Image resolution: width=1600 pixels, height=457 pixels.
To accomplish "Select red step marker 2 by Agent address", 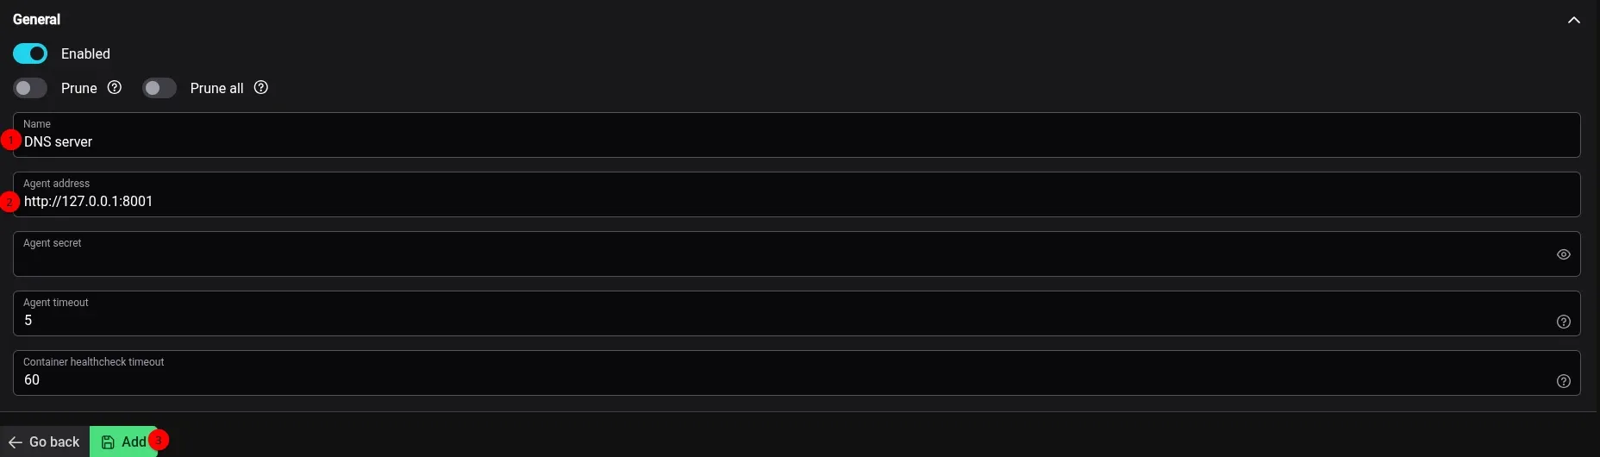I will tap(9, 202).
